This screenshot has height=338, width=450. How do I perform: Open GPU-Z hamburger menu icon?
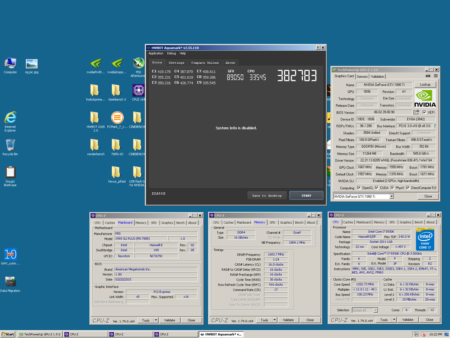pyautogui.click(x=436, y=76)
